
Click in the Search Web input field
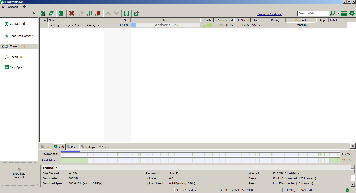click(313, 13)
